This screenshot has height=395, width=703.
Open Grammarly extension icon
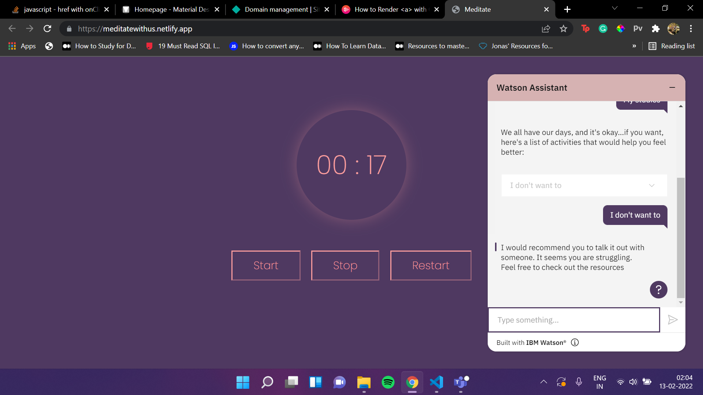[603, 29]
